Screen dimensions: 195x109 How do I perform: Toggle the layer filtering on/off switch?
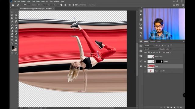[x=171, y=45]
